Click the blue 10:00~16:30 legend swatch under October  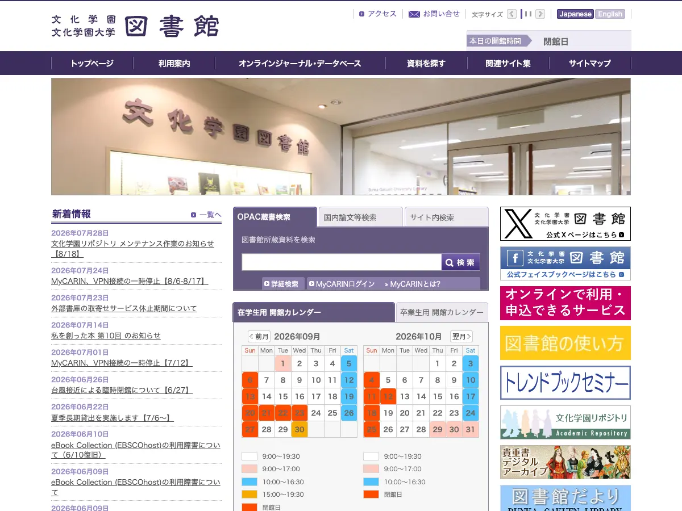[x=371, y=482]
